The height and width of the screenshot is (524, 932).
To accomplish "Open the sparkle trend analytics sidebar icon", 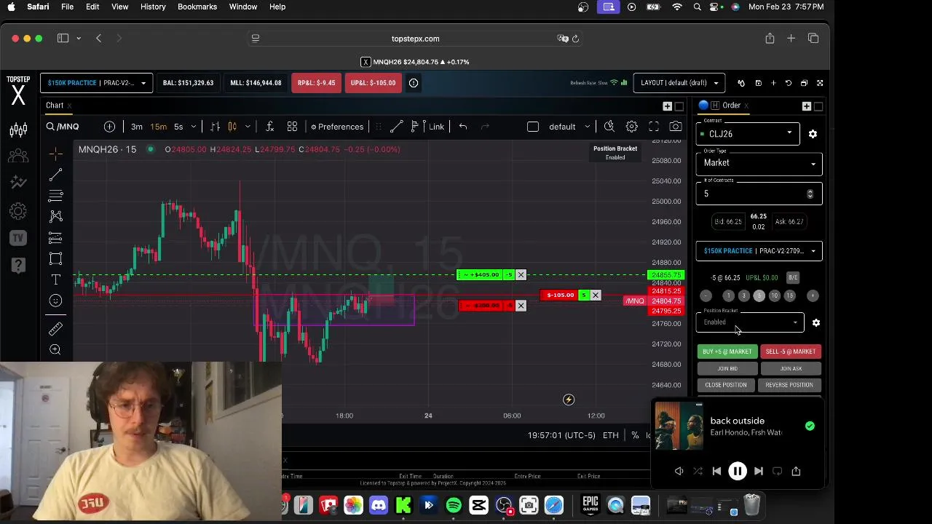I will point(18,183).
